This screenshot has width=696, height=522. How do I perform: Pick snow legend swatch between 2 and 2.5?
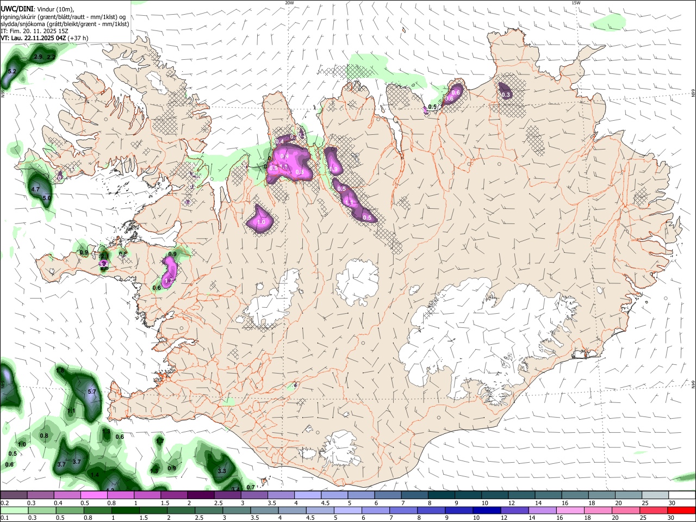[x=200, y=495]
